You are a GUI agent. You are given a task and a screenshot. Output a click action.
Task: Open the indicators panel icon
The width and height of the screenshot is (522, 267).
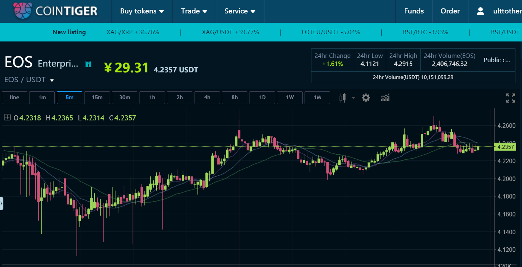385,97
